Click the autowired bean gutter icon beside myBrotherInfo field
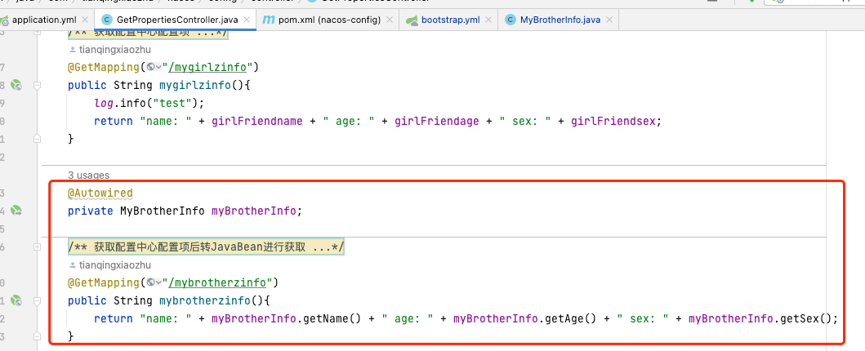The image size is (865, 351). [x=16, y=211]
